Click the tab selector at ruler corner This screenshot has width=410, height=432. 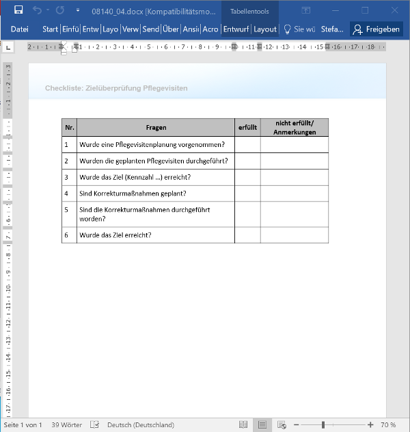[8, 47]
